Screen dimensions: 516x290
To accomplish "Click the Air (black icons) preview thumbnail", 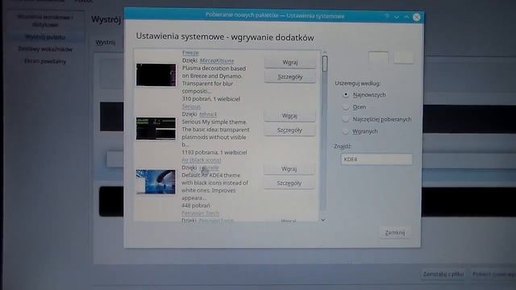I will 156,181.
